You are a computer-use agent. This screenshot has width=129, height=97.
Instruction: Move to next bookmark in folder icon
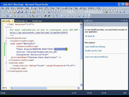click(x=76, y=16)
